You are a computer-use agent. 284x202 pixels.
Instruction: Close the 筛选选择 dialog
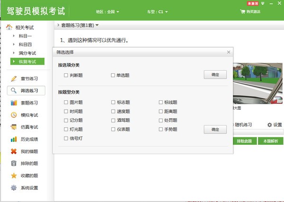[x=229, y=52]
